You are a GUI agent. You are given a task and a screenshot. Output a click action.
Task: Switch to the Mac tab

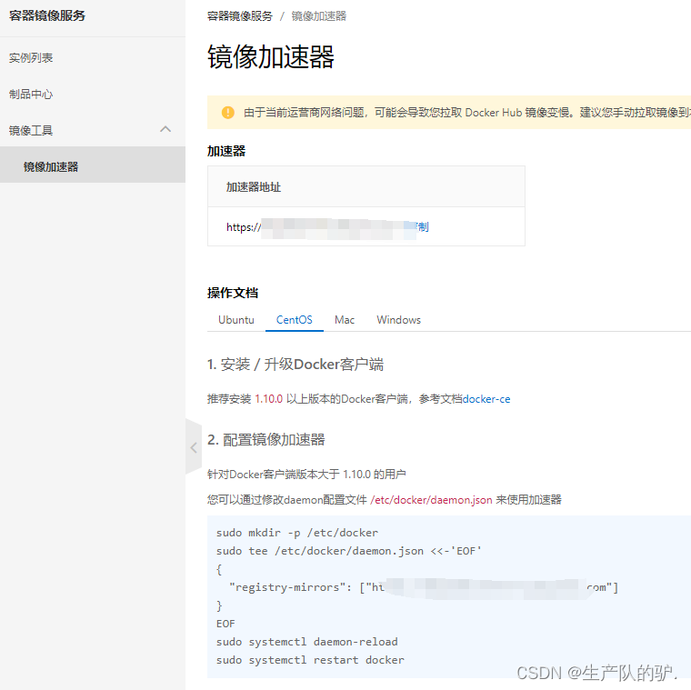coord(345,320)
